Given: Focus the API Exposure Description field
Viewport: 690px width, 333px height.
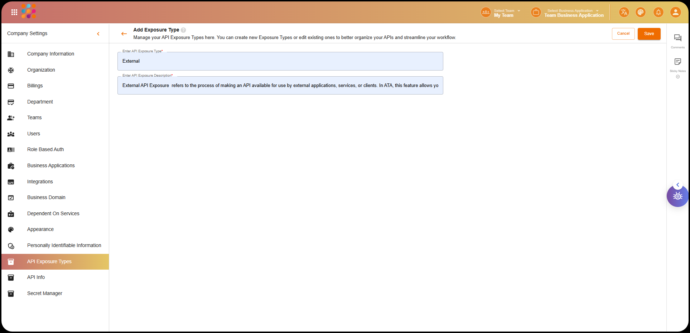Looking at the screenshot, I should pyautogui.click(x=280, y=86).
